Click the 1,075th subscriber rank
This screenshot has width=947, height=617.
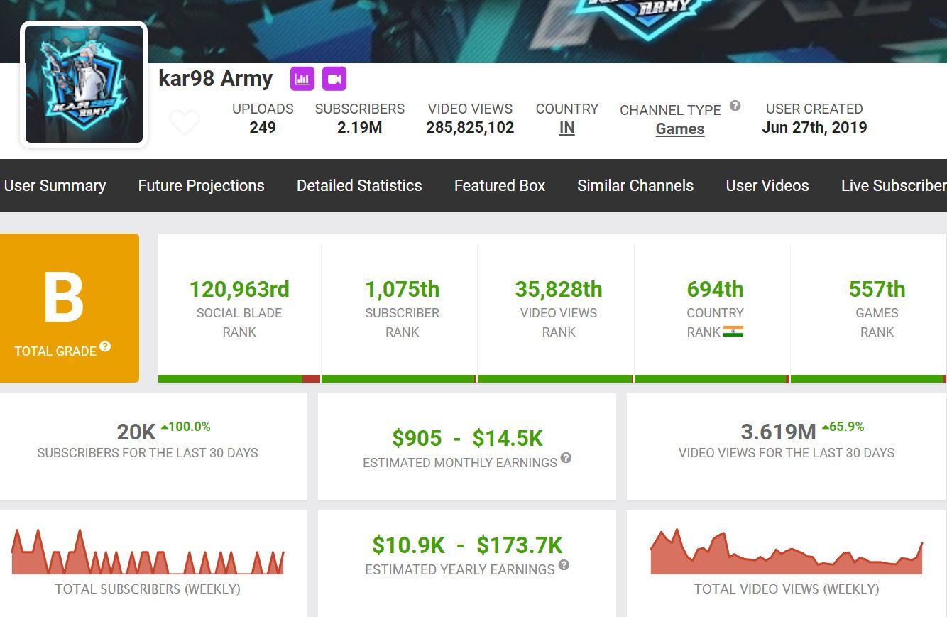[403, 289]
